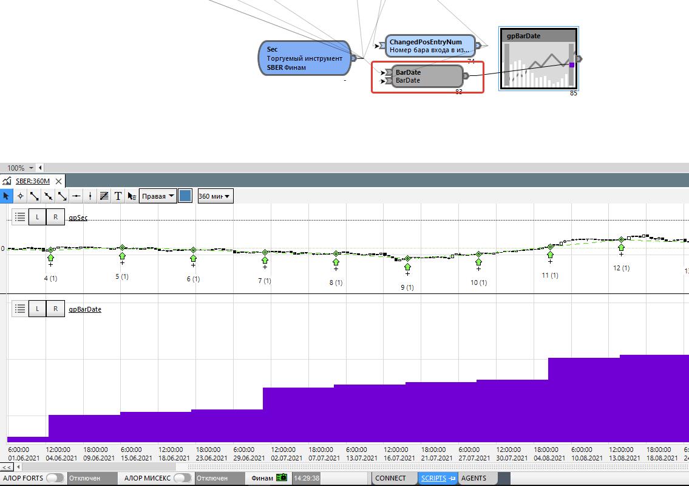689x486 pixels.
Task: Switch to the SBER:360M chart tab
Action: pos(33,181)
